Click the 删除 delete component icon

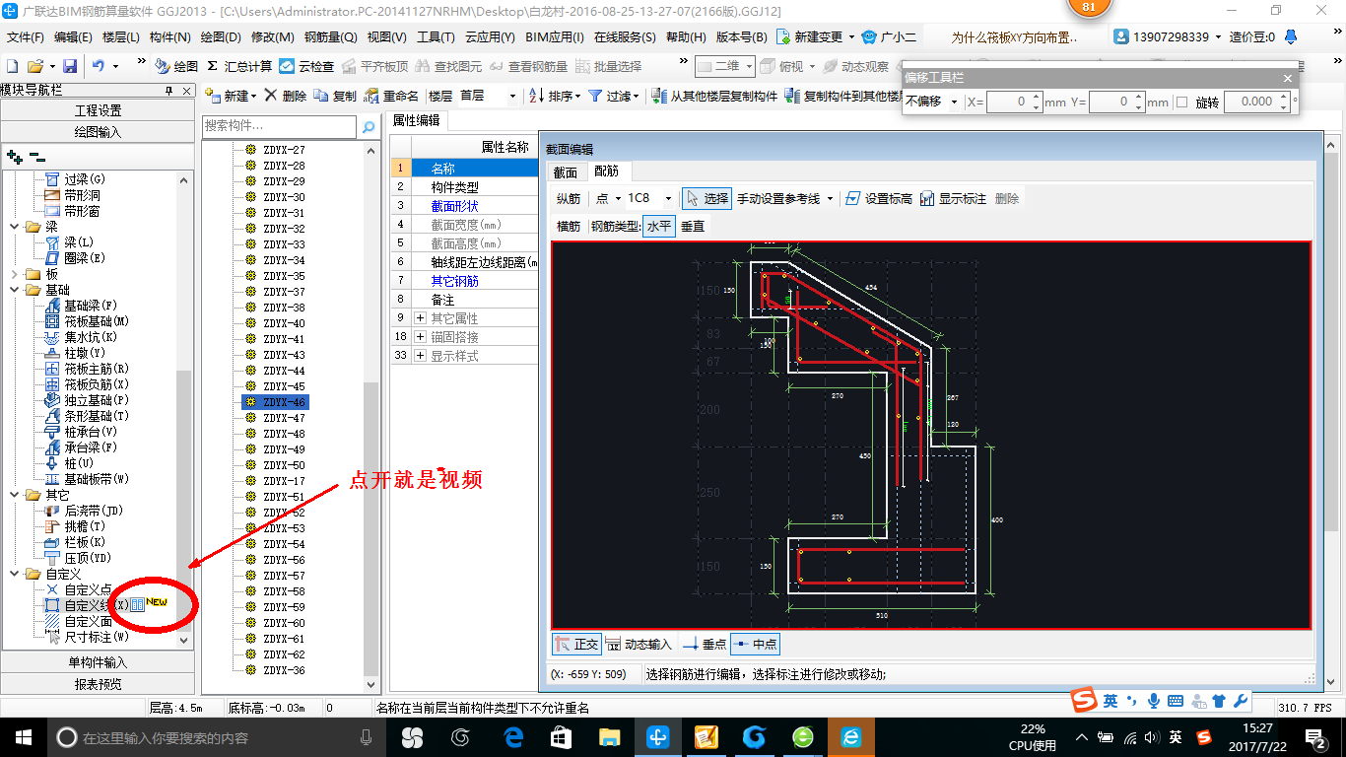[x=286, y=96]
